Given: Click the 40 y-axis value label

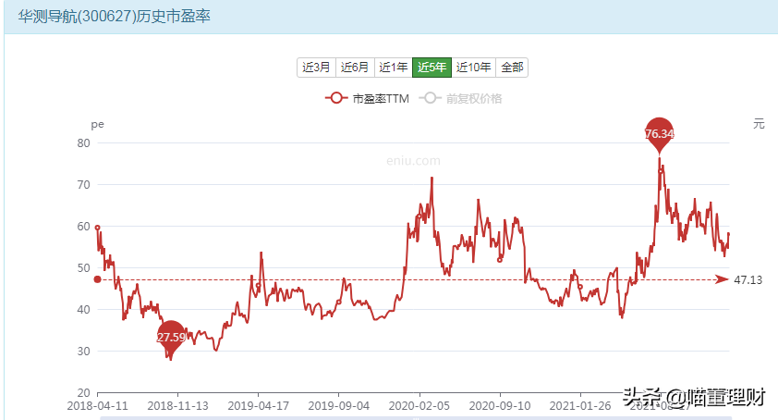Looking at the screenshot, I should [x=83, y=310].
